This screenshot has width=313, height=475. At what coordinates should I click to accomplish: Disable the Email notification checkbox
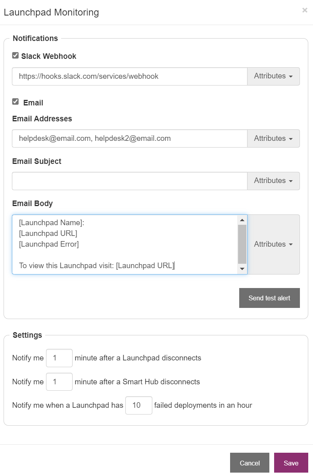click(15, 101)
